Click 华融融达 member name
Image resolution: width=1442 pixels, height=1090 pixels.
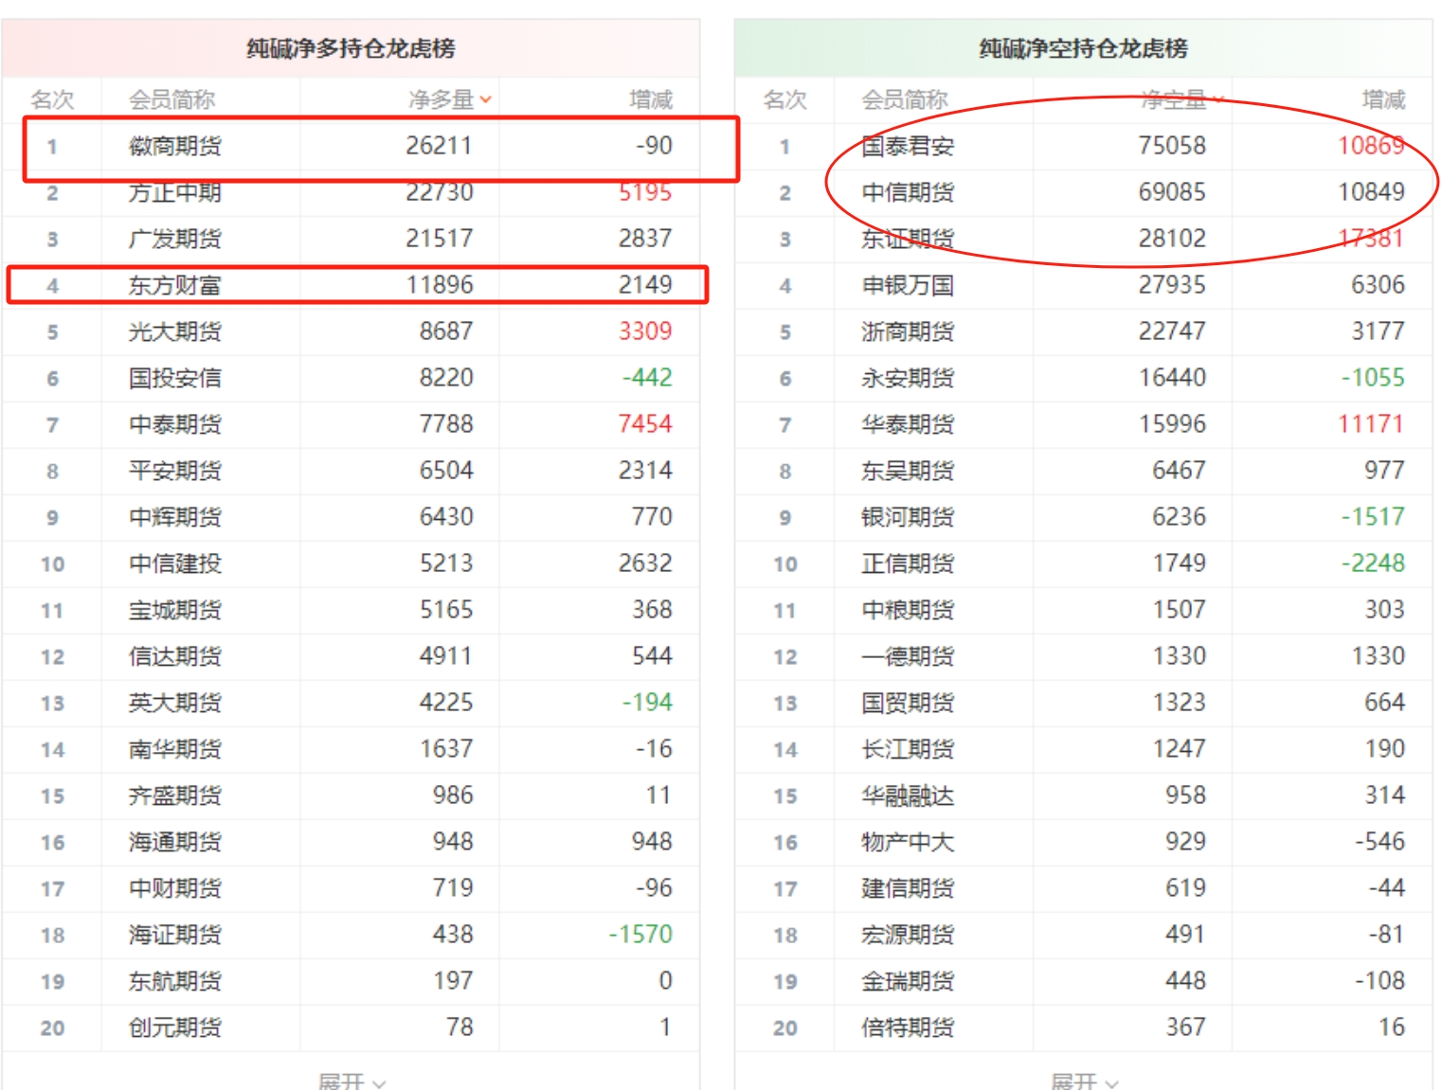(x=908, y=795)
